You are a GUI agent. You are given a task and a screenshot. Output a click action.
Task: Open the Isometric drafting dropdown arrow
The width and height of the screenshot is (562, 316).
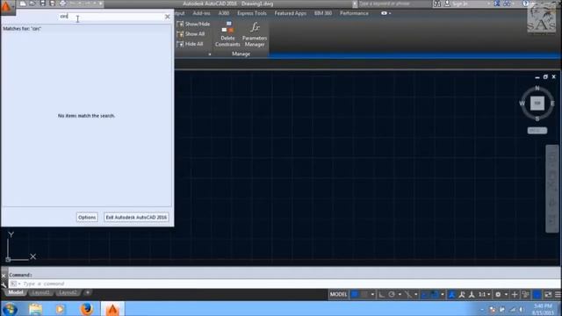tap(415, 295)
